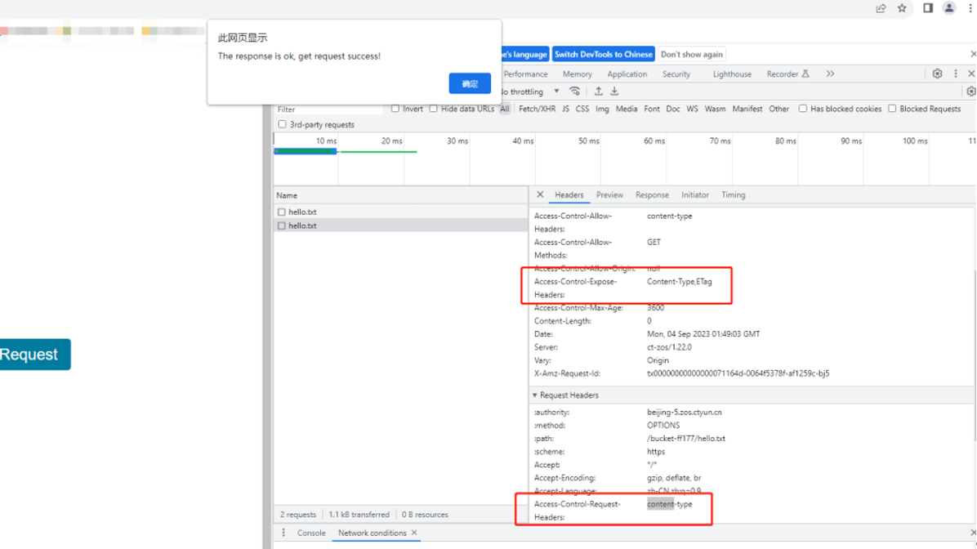Click the network Filter input field

tap(328, 109)
